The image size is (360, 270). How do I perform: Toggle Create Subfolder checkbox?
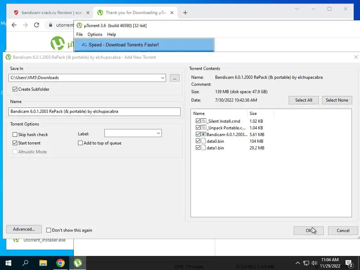point(15,89)
